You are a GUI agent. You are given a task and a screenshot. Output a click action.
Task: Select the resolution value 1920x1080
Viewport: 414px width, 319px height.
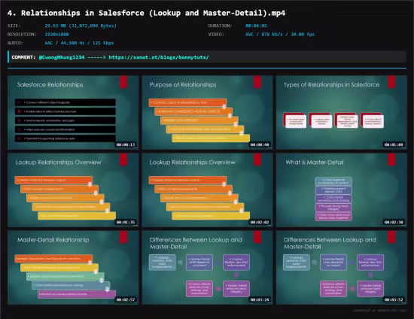click(x=56, y=35)
